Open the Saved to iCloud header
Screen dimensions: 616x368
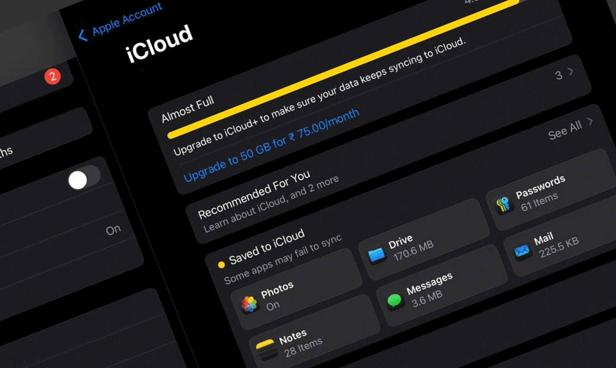tap(266, 247)
